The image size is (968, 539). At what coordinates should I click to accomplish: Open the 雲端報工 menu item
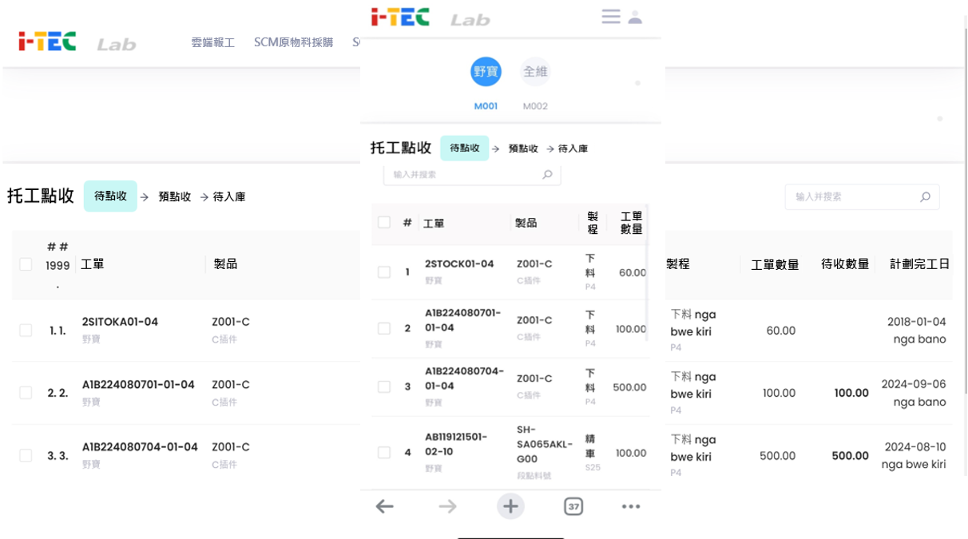[212, 42]
